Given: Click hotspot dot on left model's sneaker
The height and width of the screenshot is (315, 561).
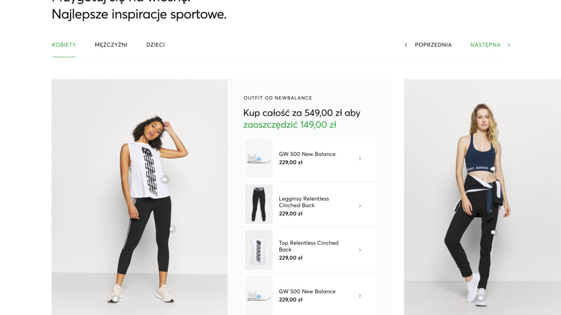Looking at the screenshot, I should [x=115, y=299].
